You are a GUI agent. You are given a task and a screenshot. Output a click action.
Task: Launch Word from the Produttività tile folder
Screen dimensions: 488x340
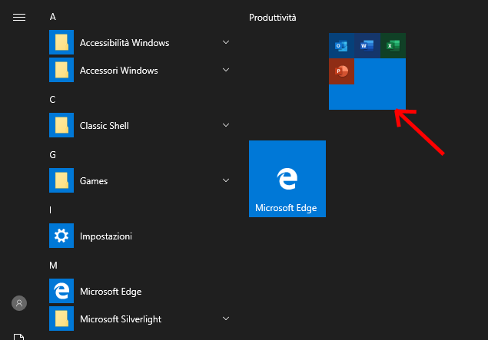click(x=367, y=46)
